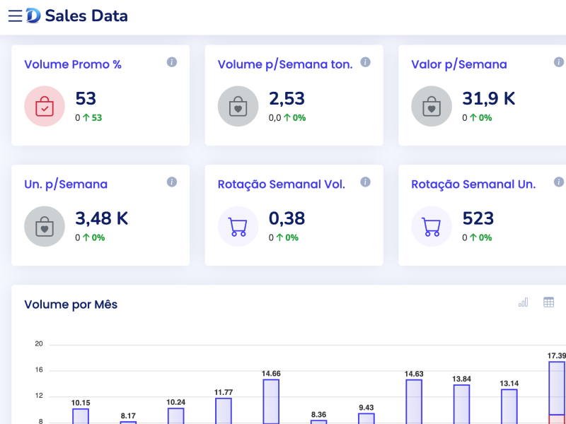Click the 10.15 bar in the chart
The image size is (566, 424).
(81, 416)
